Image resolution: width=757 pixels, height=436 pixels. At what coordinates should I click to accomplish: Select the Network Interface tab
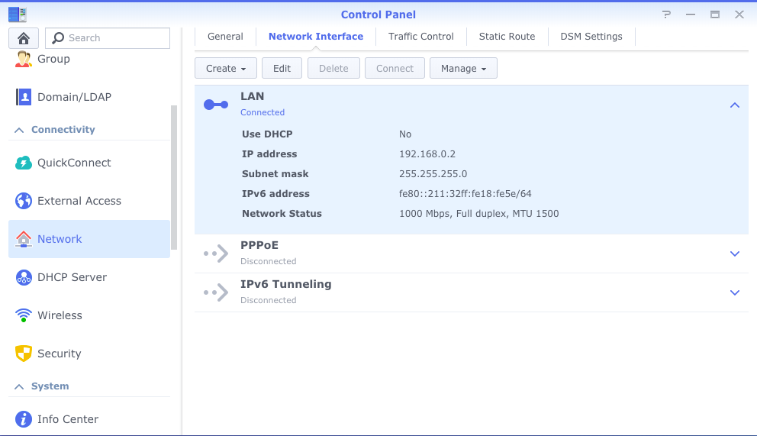click(316, 37)
